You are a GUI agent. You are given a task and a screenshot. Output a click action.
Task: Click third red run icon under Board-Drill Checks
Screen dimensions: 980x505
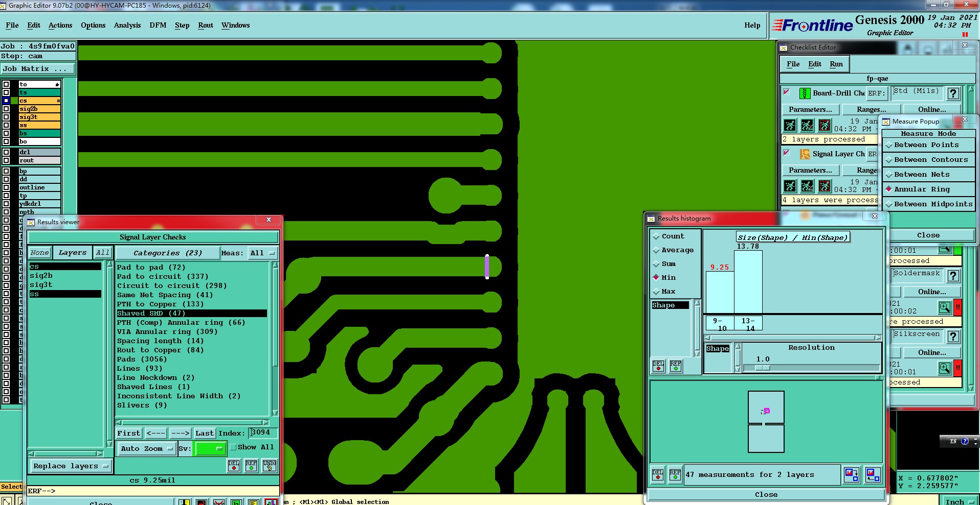pyautogui.click(x=825, y=125)
